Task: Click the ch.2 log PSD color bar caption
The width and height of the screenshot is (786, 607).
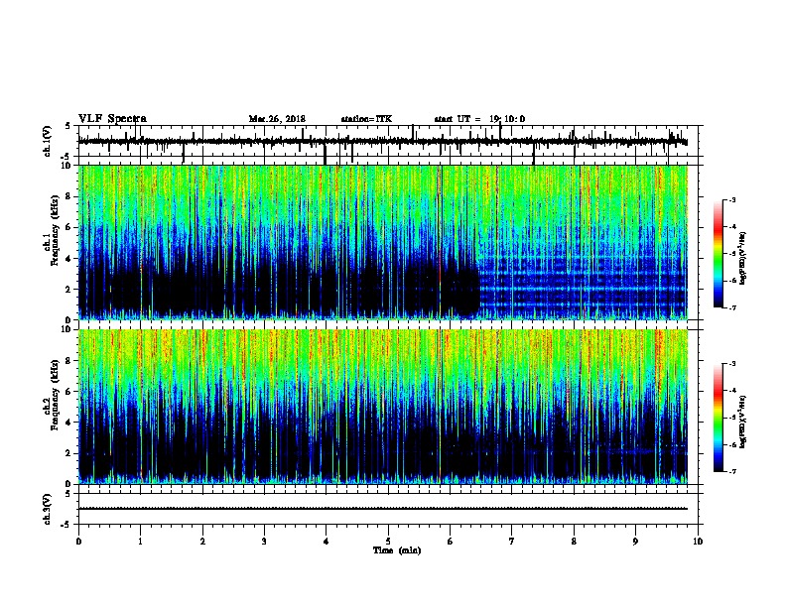Action: coord(742,422)
